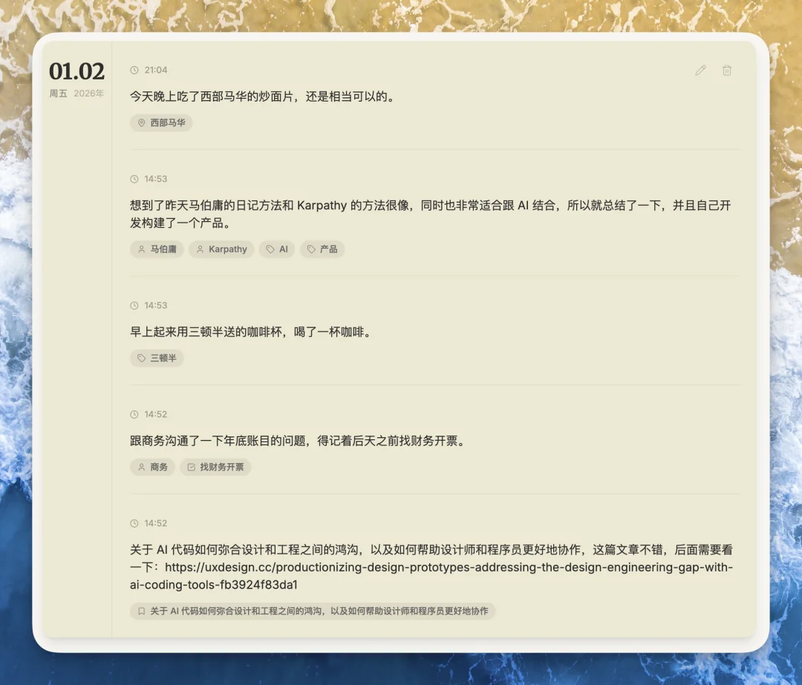
Task: Select the 西部马华 location tag
Action: click(x=161, y=122)
